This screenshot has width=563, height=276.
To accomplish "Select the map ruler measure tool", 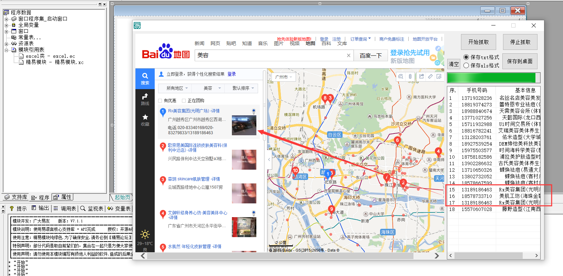I will click(430, 76).
